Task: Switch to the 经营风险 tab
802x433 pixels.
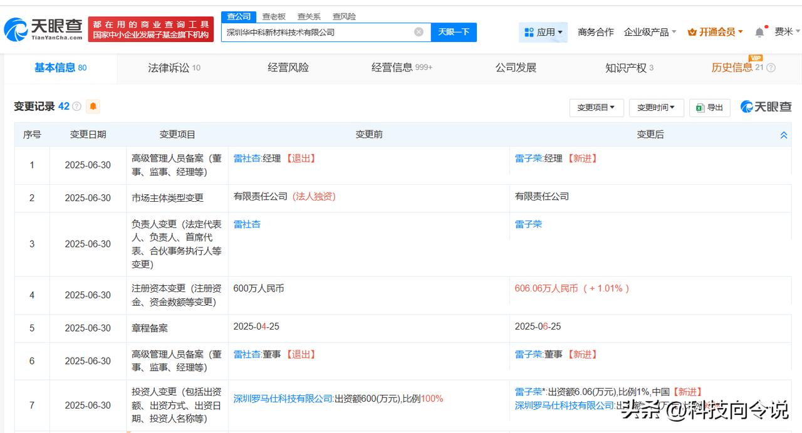Action: coord(288,68)
